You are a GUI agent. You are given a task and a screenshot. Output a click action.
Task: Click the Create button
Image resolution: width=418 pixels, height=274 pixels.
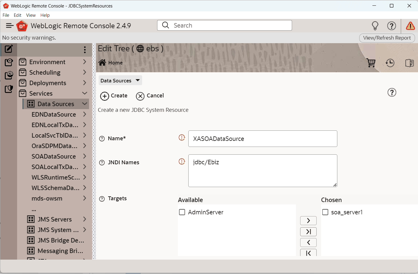click(114, 96)
